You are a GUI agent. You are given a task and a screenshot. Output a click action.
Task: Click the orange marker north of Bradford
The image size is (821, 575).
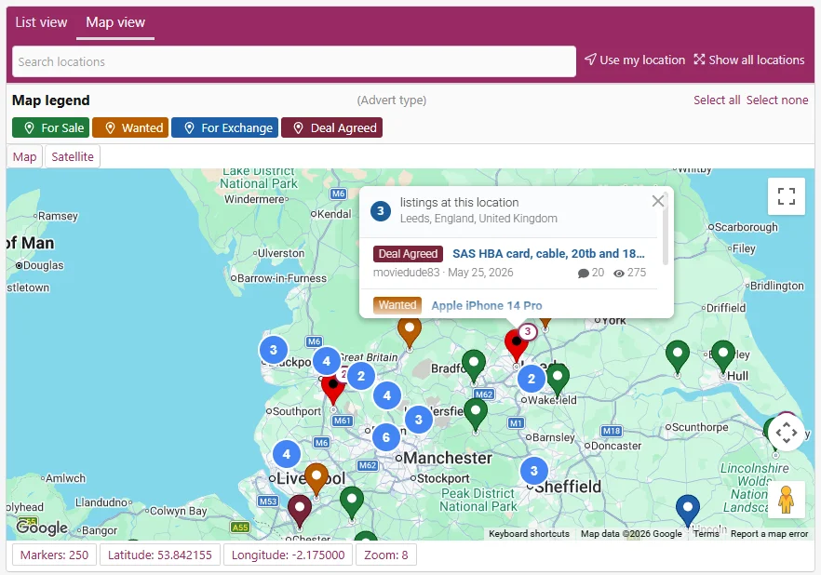click(x=410, y=332)
